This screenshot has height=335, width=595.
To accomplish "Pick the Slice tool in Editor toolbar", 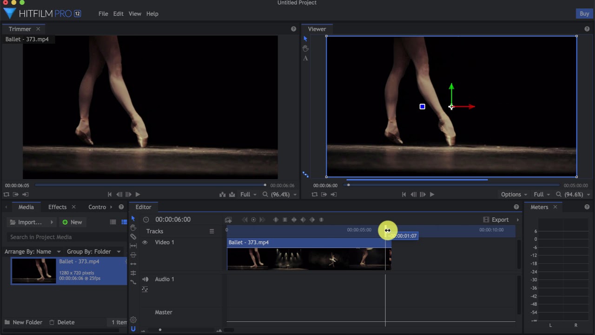I will tap(133, 237).
